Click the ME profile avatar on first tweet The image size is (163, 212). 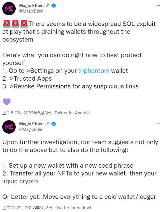pyautogui.click(x=9, y=9)
